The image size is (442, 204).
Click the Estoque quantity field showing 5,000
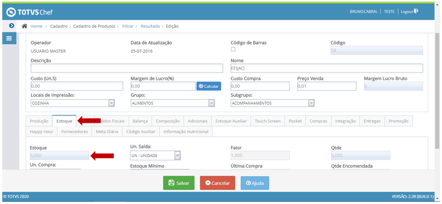tap(60, 155)
